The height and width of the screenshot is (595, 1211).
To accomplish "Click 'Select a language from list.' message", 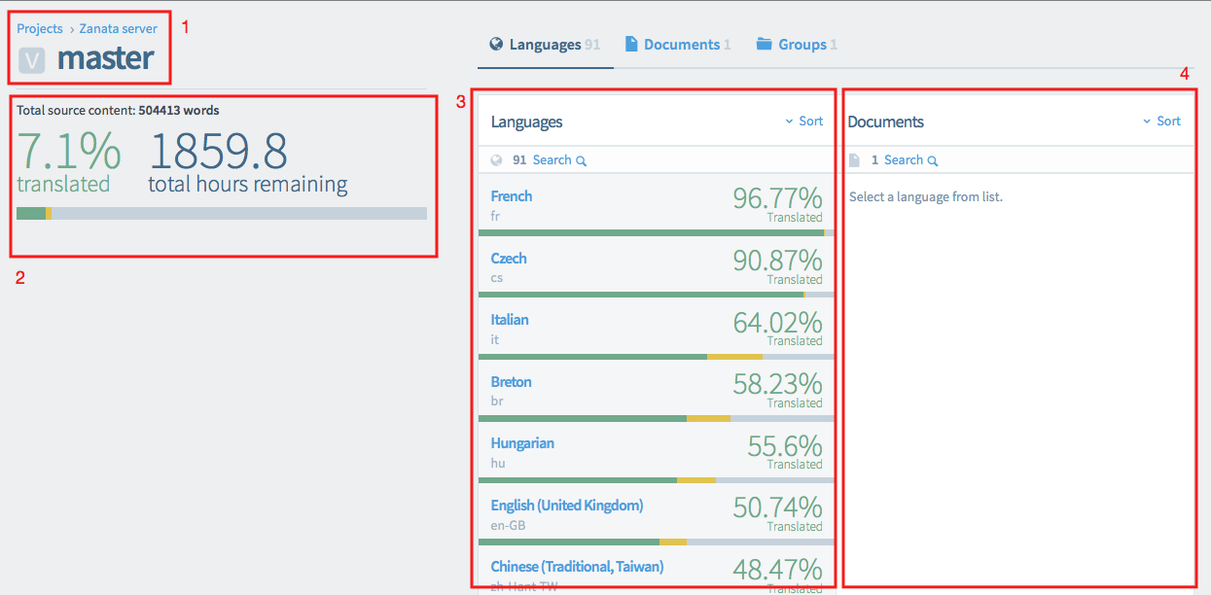I will [926, 197].
